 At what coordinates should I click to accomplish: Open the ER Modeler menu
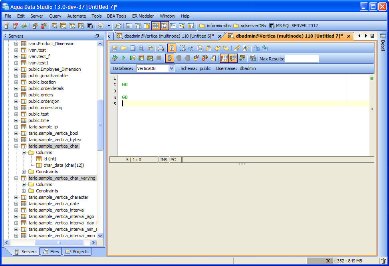tap(143, 16)
